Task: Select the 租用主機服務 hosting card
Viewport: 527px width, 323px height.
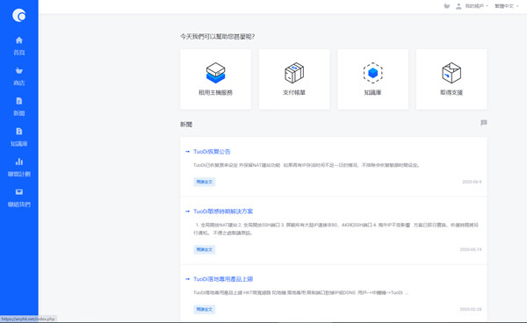Action: (x=215, y=79)
